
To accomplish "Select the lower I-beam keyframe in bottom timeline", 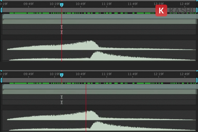I will 62,102.
